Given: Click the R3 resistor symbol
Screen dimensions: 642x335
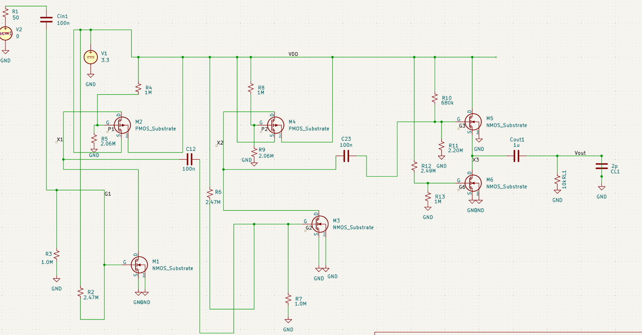Looking at the screenshot, I should coord(56,254).
